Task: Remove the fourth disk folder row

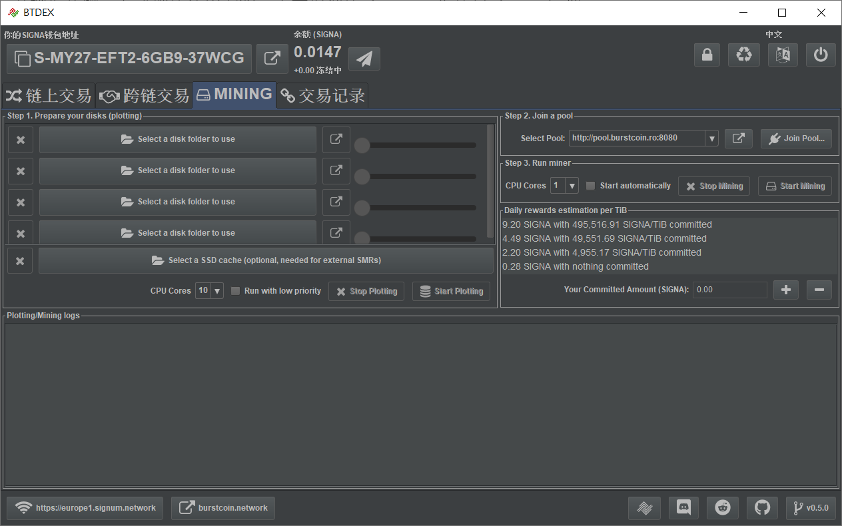Action: tap(21, 233)
